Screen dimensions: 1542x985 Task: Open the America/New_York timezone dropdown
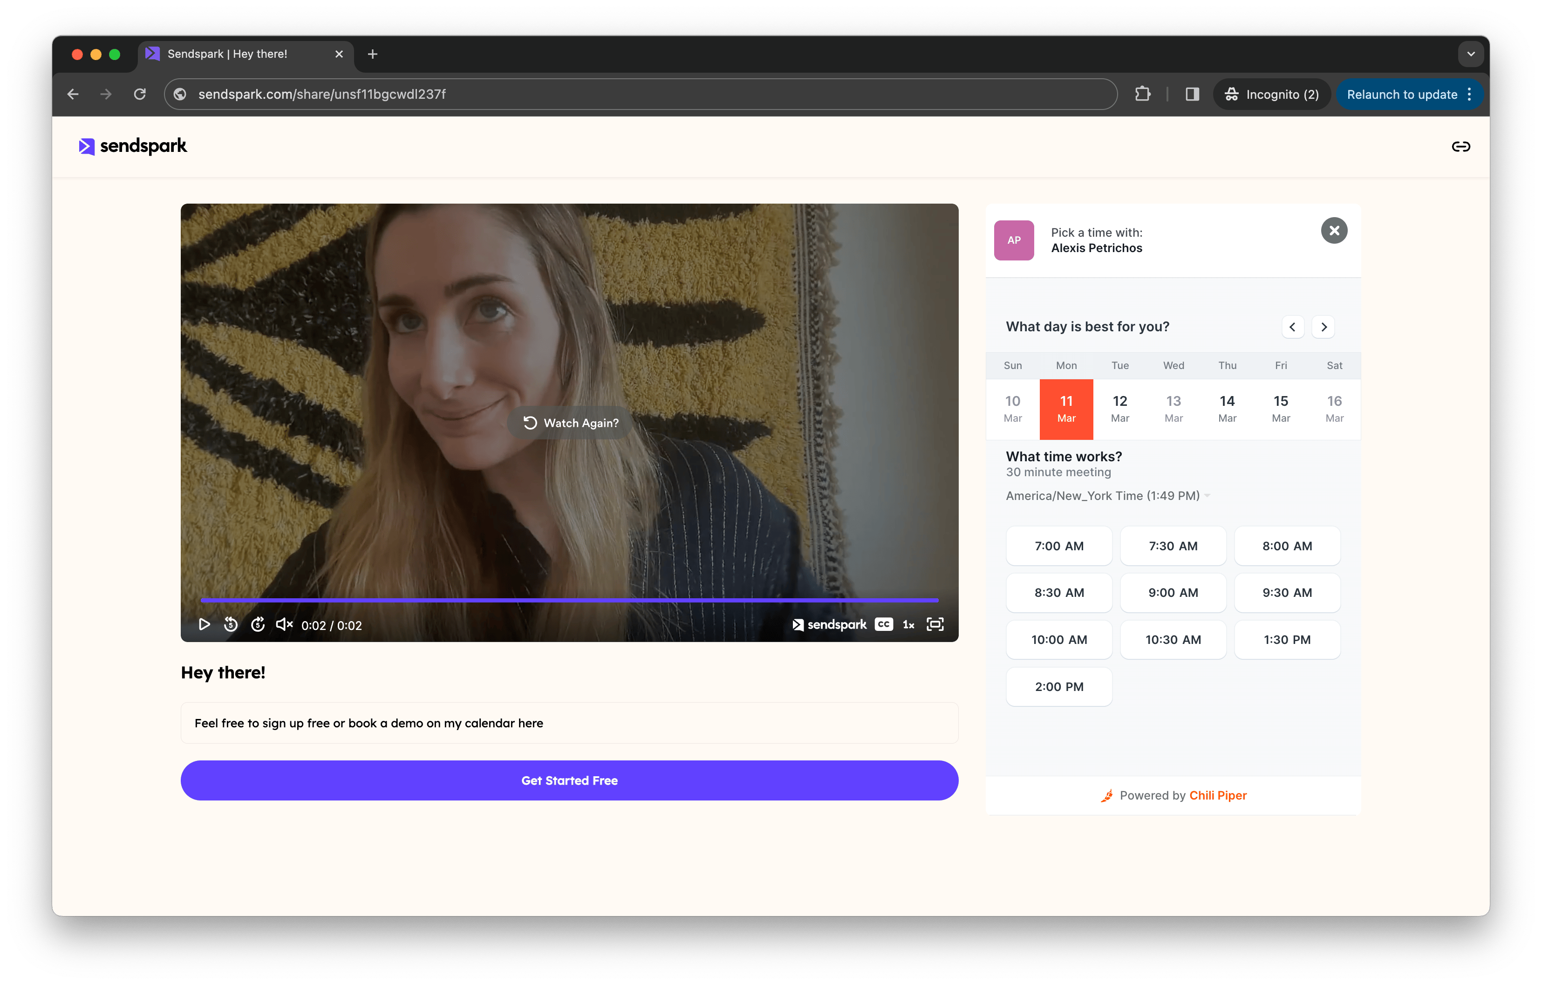coord(1108,496)
